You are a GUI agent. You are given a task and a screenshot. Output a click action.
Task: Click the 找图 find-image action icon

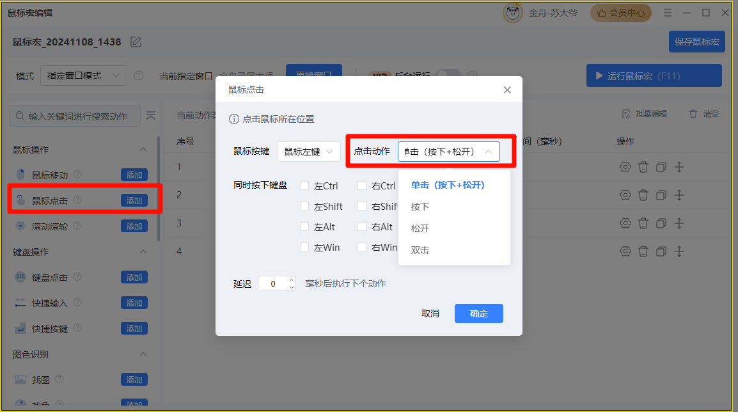click(20, 379)
